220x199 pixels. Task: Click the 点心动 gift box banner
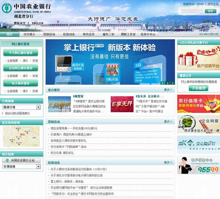coord(198,58)
